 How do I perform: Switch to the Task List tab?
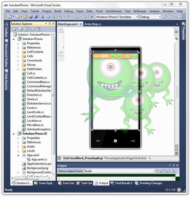[x=84, y=183]
